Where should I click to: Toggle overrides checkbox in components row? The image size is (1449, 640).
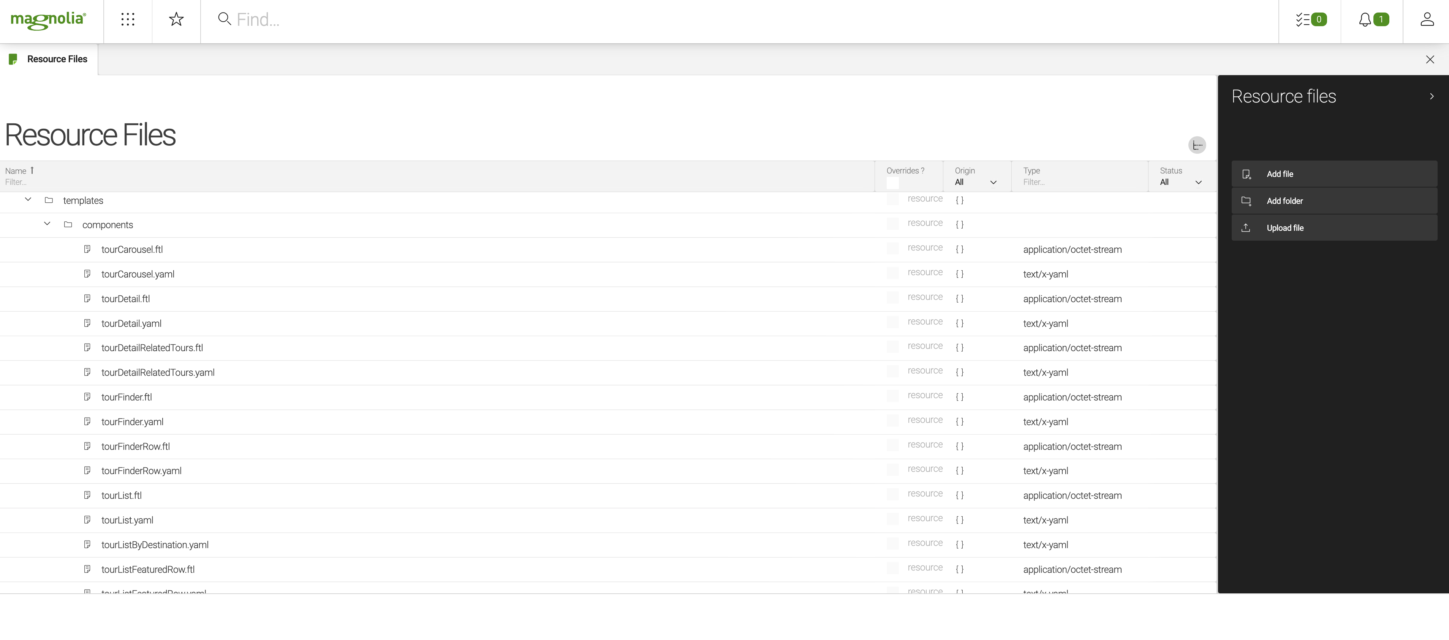coord(893,224)
